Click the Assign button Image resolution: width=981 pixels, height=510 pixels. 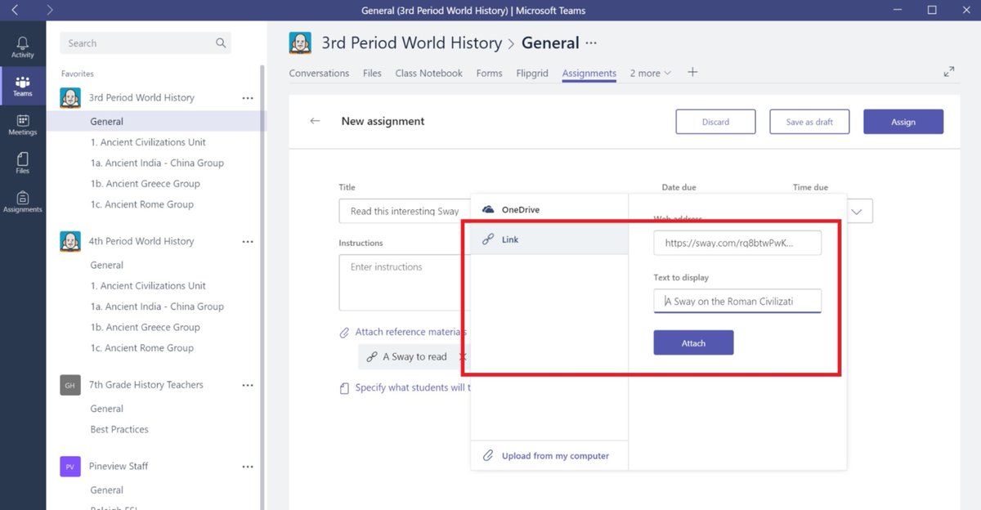click(x=903, y=122)
